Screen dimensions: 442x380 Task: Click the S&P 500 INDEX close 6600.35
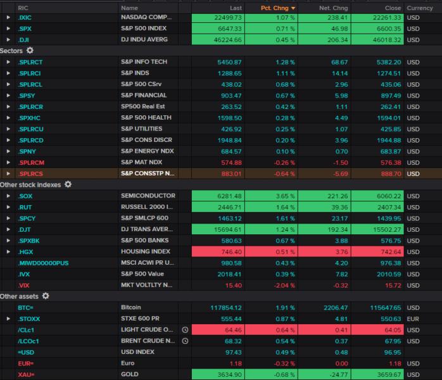click(x=389, y=28)
